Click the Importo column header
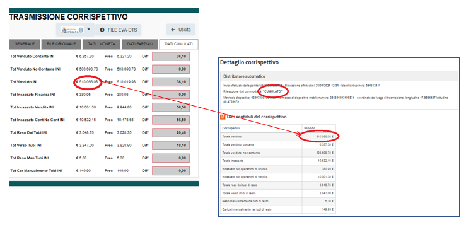Viewport: 466px width, 237px height. [x=310, y=129]
